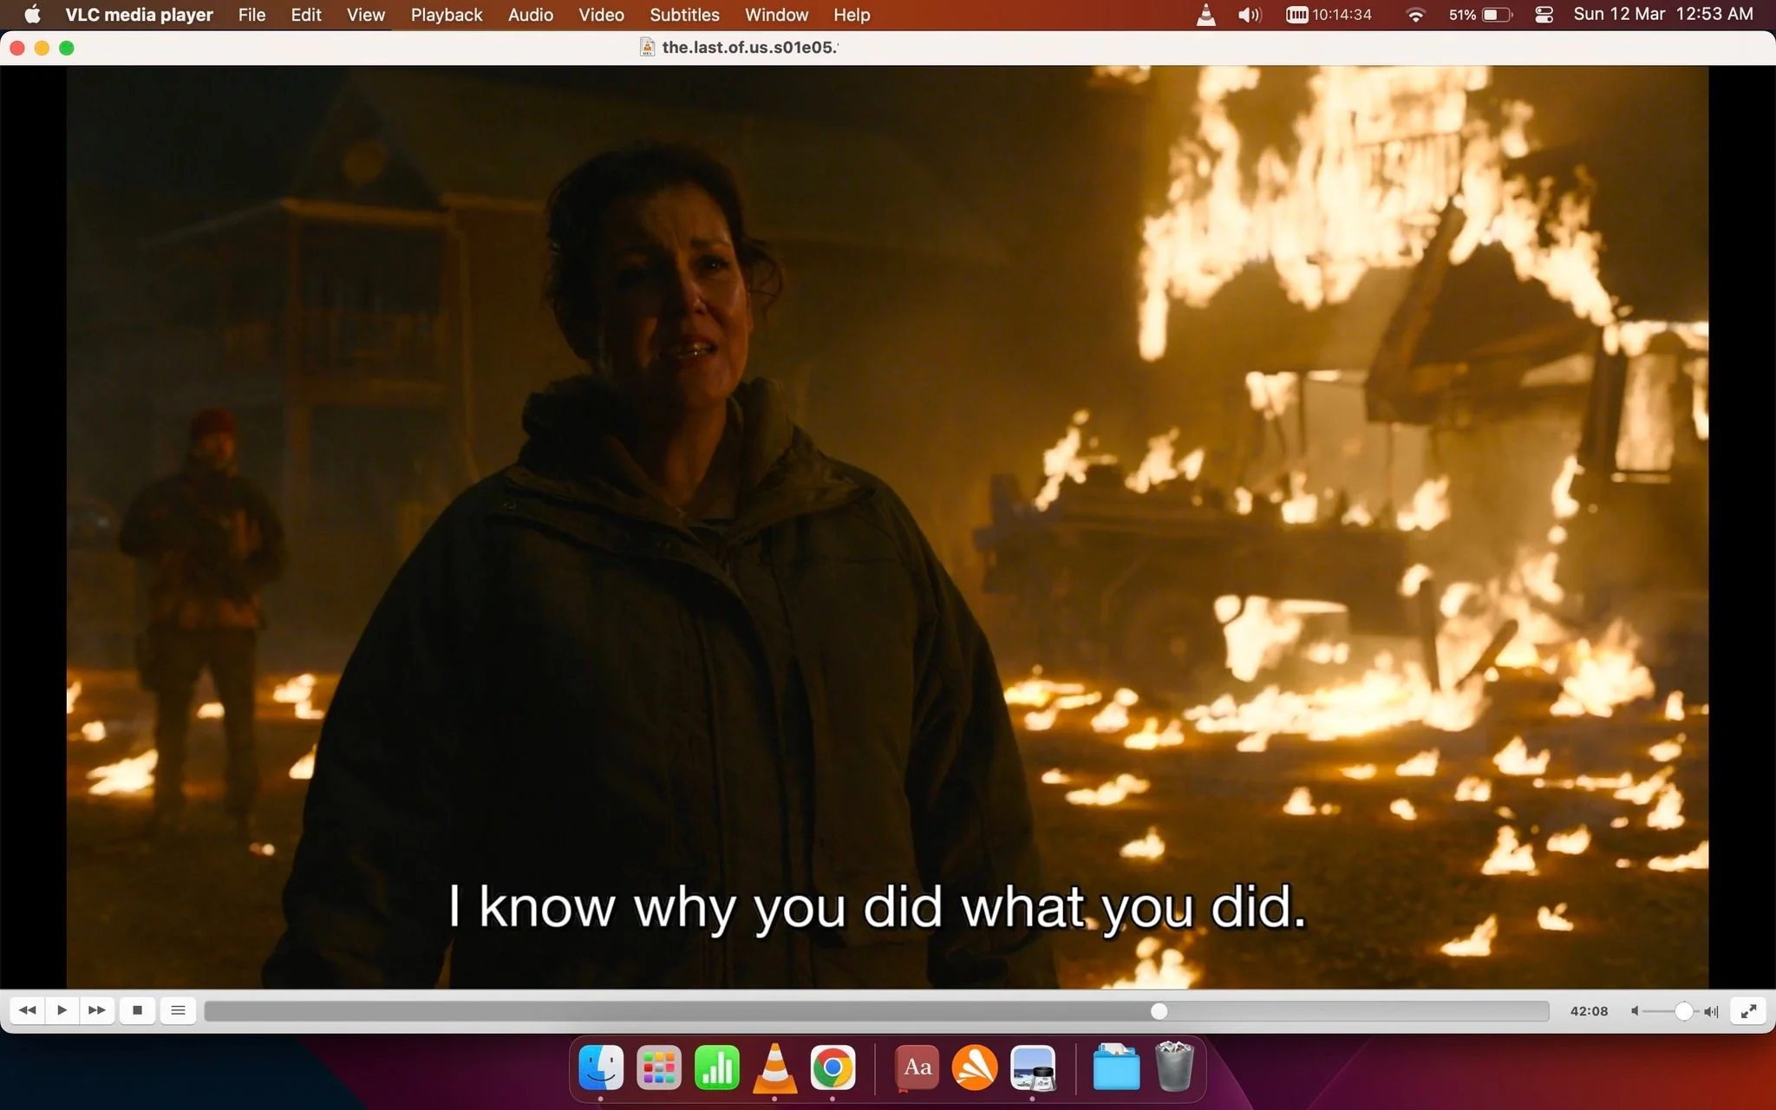
Task: Open the Audio menu
Action: coord(531,15)
